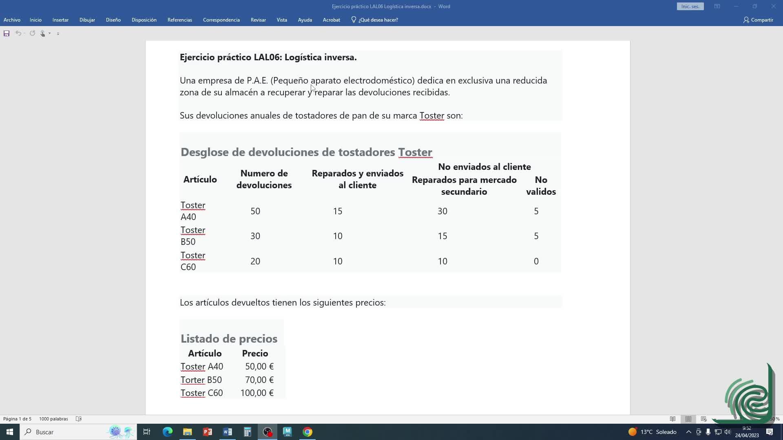
Task: Switch to Web Layout view
Action: click(x=703, y=419)
